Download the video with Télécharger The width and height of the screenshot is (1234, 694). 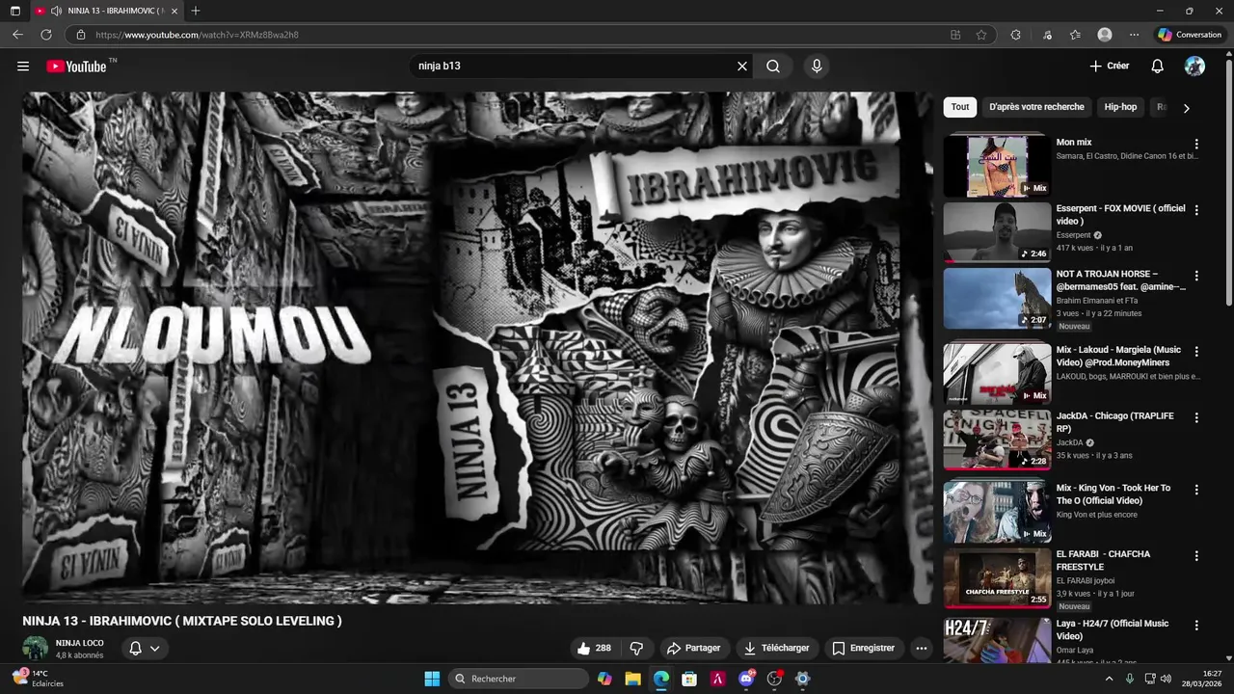point(776,649)
